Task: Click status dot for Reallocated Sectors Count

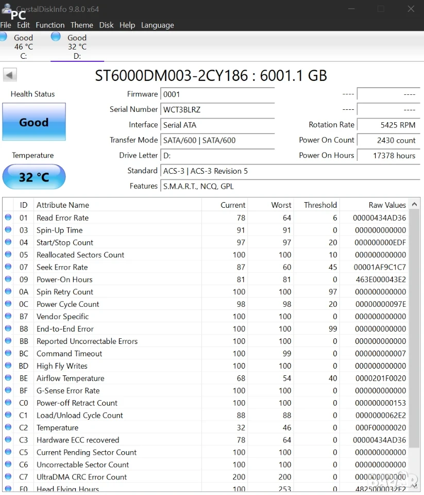Action: [8, 254]
